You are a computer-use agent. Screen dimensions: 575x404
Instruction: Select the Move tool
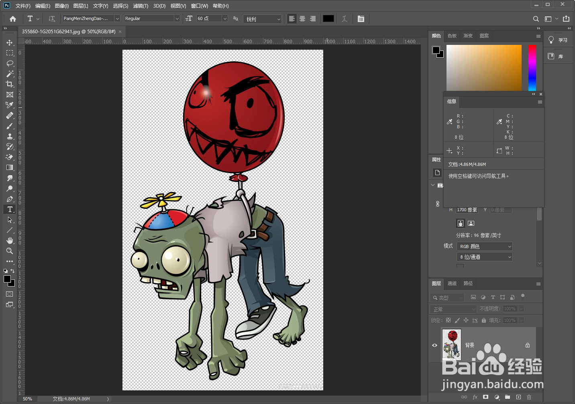click(10, 42)
